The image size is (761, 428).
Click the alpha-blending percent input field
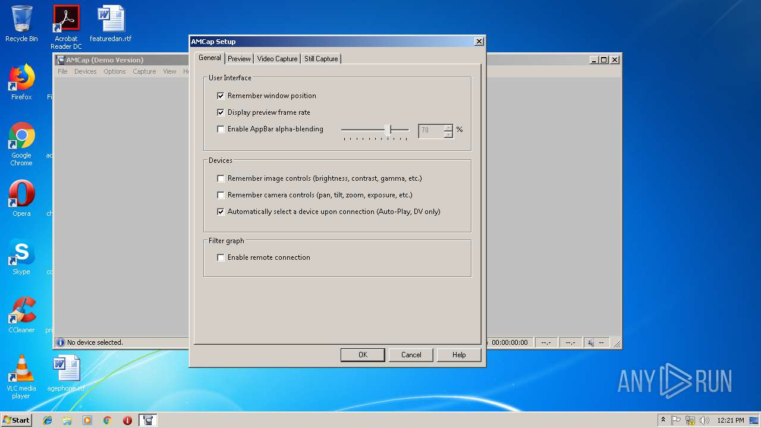431,130
